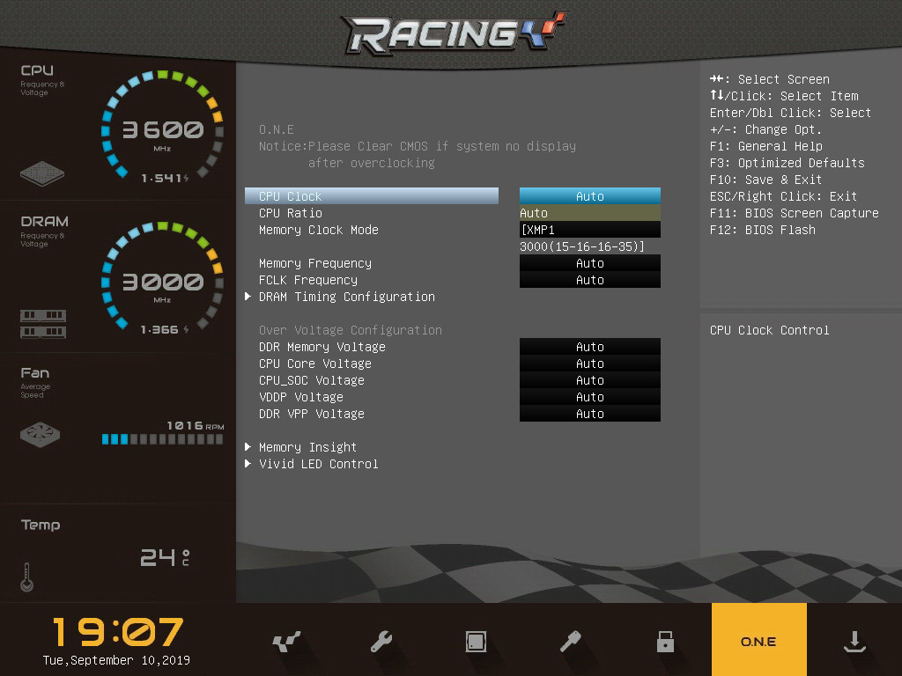The width and height of the screenshot is (902, 676).
Task: Open VDDP Voltage Auto value
Action: [589, 397]
